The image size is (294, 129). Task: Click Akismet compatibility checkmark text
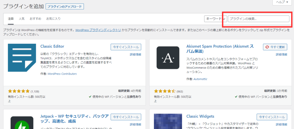(x=261, y=97)
